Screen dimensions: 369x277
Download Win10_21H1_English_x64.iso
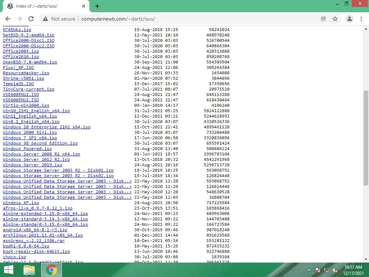[x=36, y=111]
